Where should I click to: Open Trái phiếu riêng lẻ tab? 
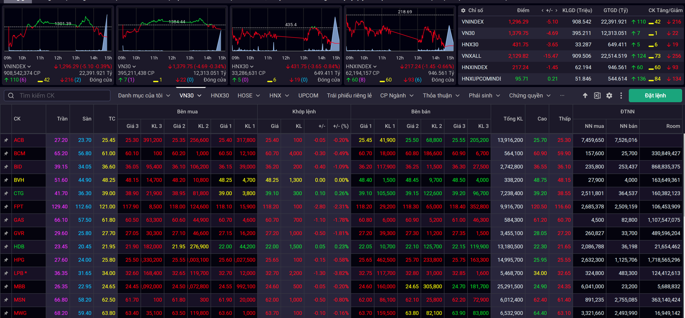[x=349, y=95]
